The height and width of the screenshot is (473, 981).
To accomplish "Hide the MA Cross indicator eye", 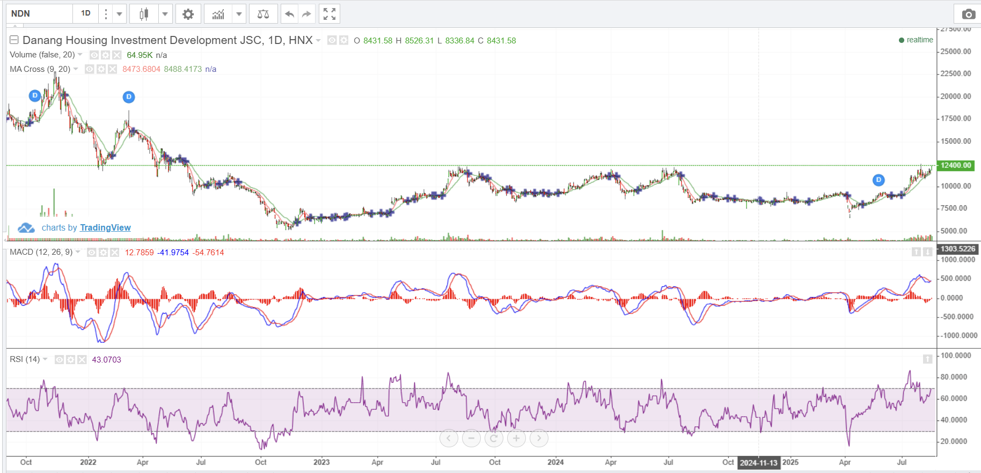I will point(89,69).
